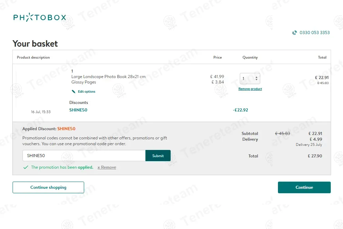Click the phone handset icon
The height and width of the screenshot is (229, 343).
pos(295,33)
